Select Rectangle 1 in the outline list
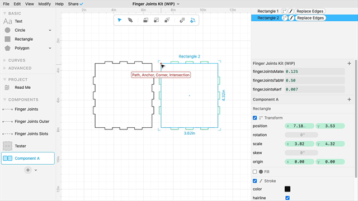The height and width of the screenshot is (201, 358). tap(268, 11)
